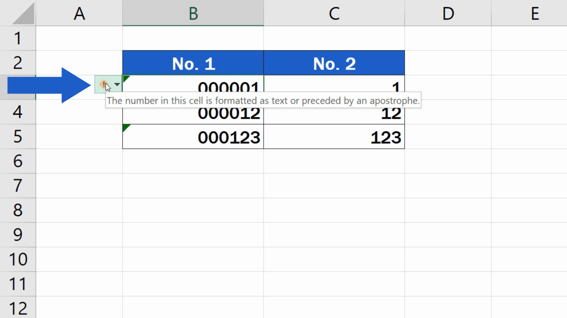Select row header 10
567x318 pixels.
coord(18,259)
